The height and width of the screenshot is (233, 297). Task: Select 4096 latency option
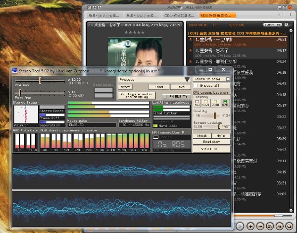click(225, 103)
